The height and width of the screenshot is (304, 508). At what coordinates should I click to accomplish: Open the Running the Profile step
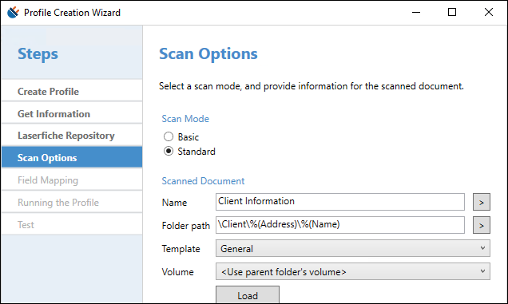point(72,202)
